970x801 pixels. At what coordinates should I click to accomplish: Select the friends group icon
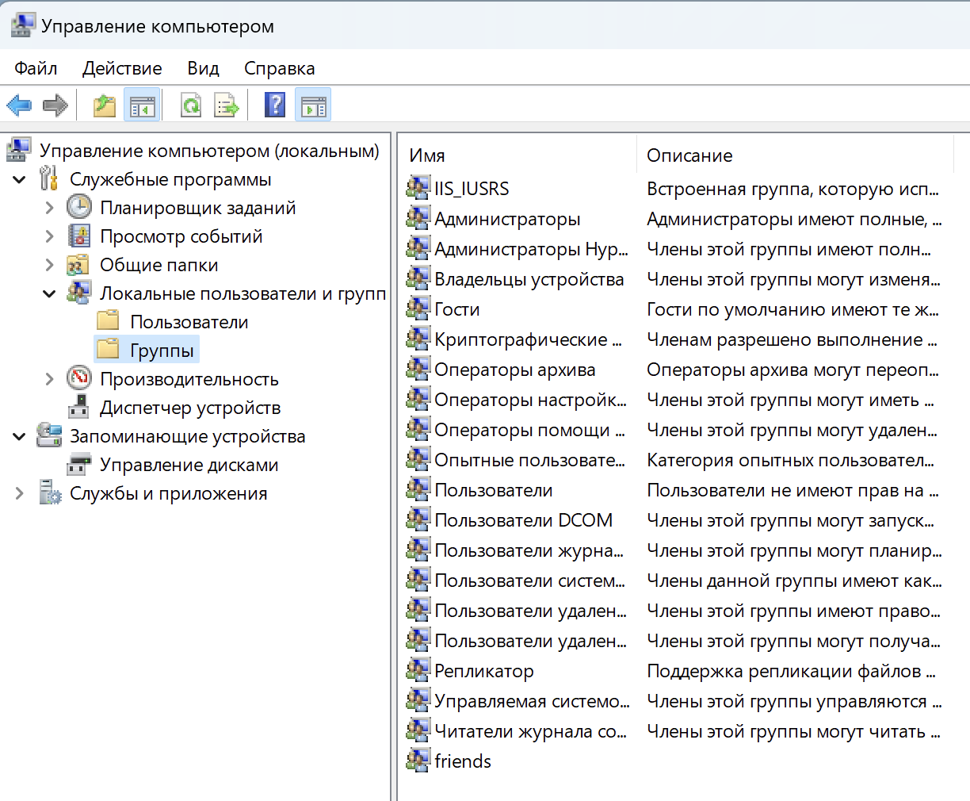pyautogui.click(x=418, y=761)
